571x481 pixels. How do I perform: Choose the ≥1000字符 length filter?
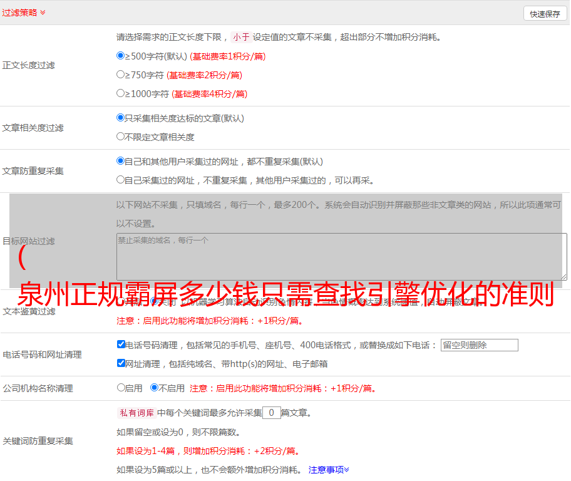(x=121, y=93)
